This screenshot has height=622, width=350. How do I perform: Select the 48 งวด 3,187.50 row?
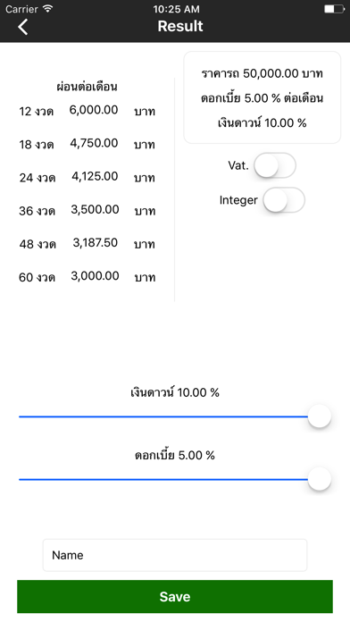pos(87,244)
